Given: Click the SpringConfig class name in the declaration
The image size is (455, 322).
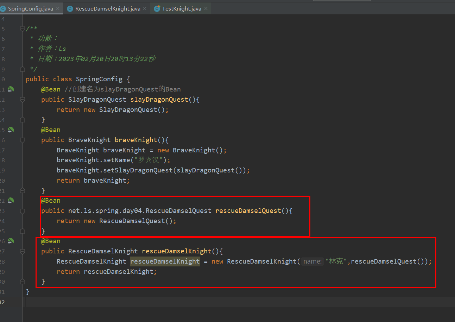Looking at the screenshot, I should tap(99, 79).
